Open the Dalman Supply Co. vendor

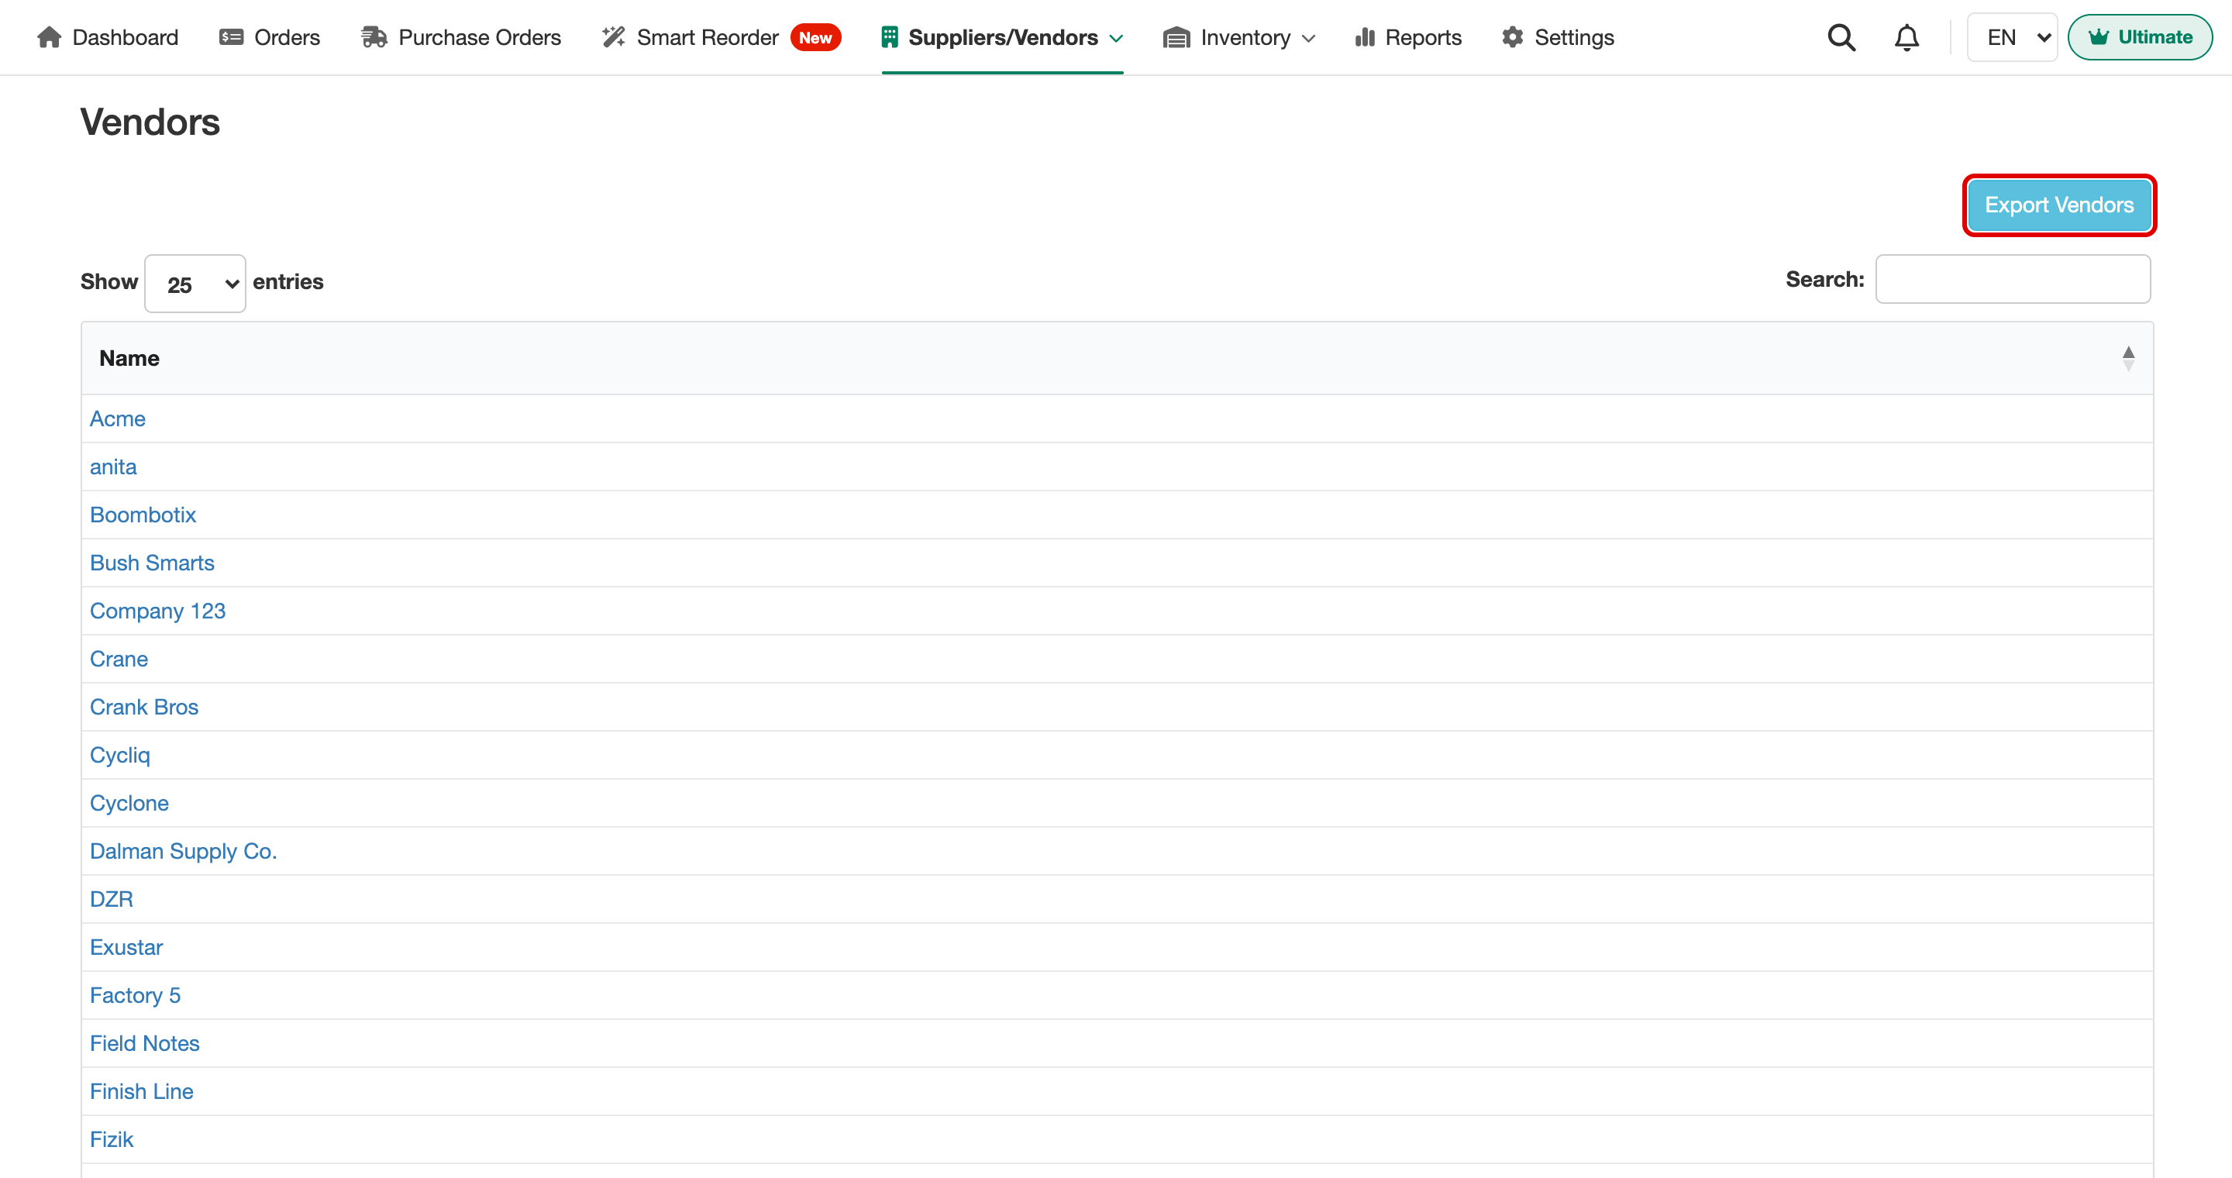[x=184, y=851]
